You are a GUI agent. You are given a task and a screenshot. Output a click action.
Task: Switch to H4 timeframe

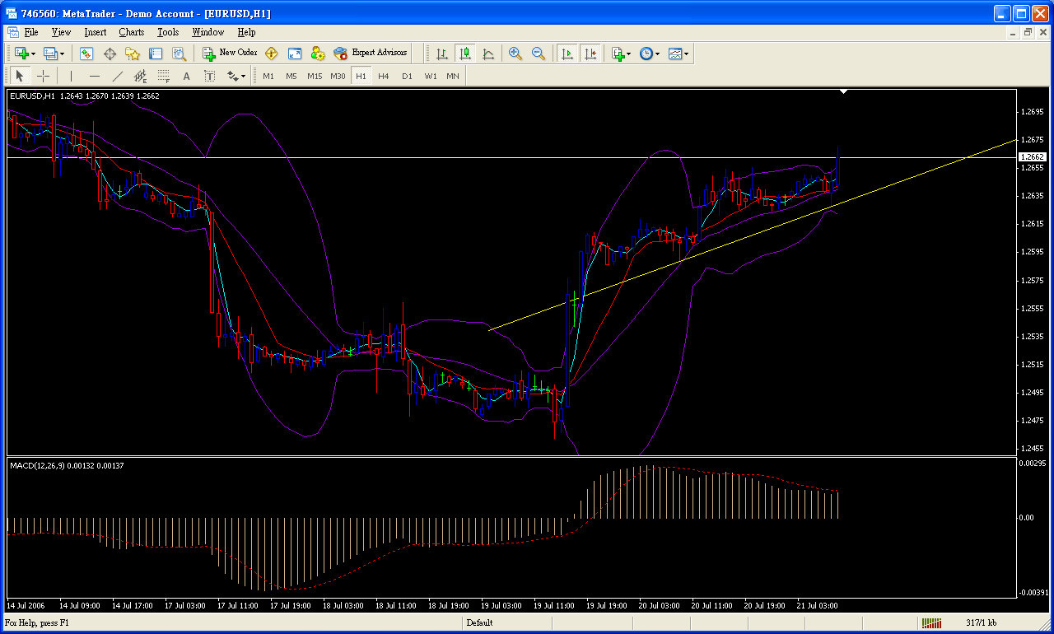point(384,76)
